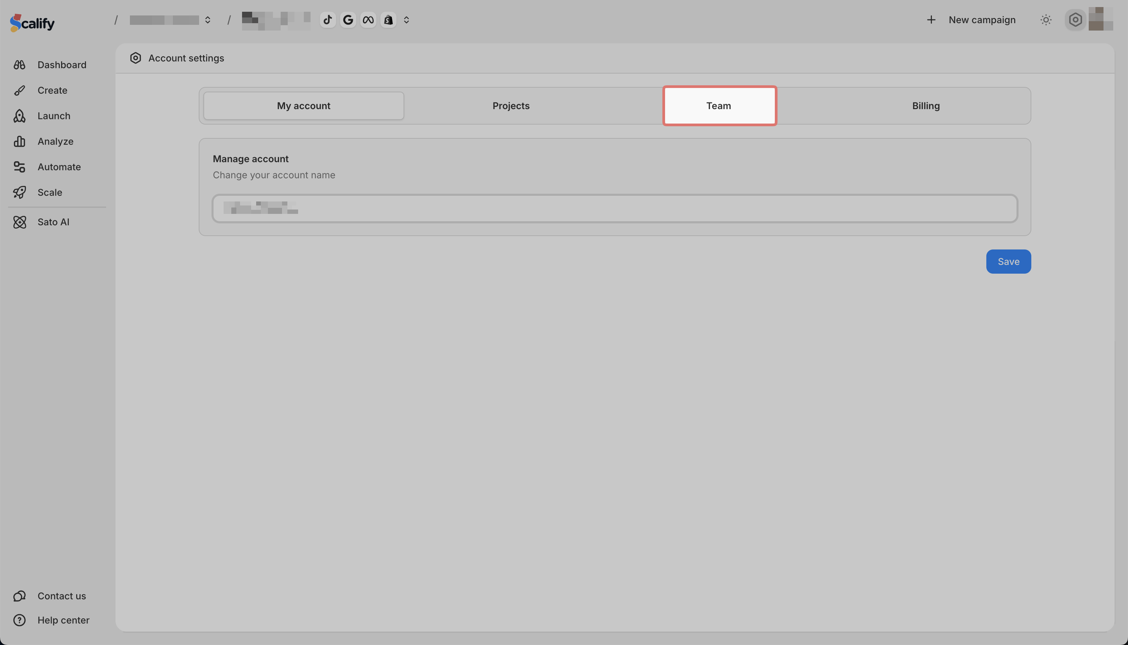Open the settings gear icon in header
The height and width of the screenshot is (645, 1128).
pyautogui.click(x=1075, y=20)
